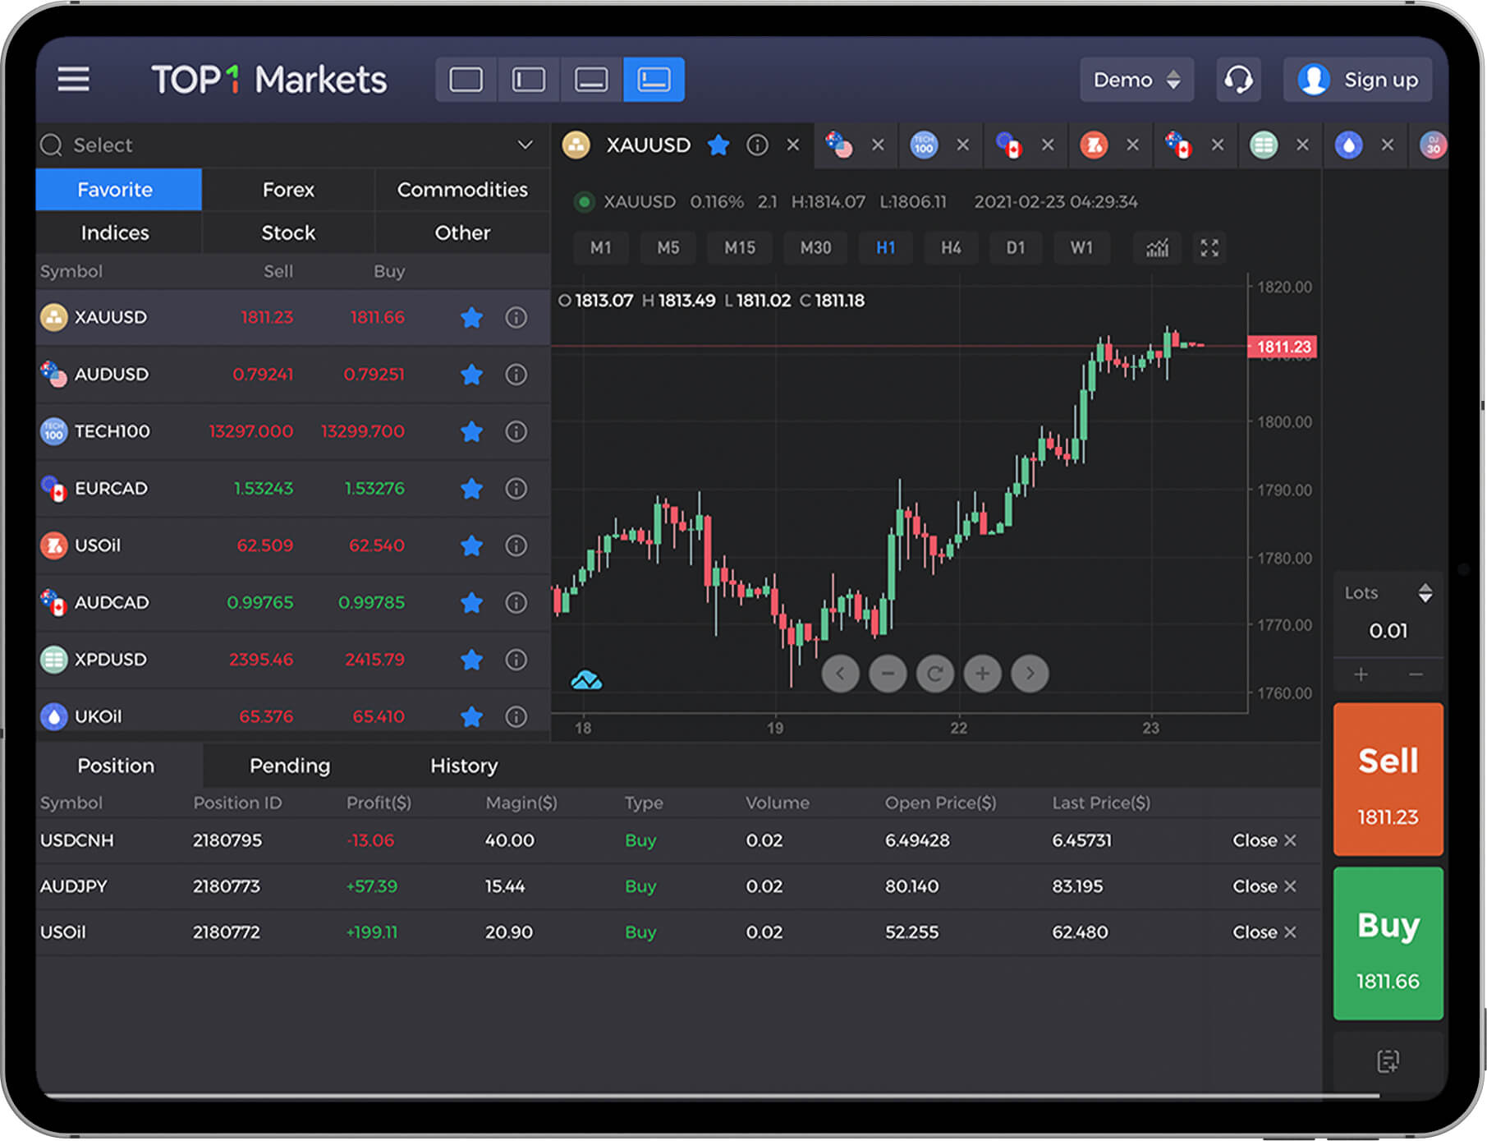Viewport: 1487px width, 1141px height.
Task: Open the Demo account dropdown
Action: [x=1136, y=80]
